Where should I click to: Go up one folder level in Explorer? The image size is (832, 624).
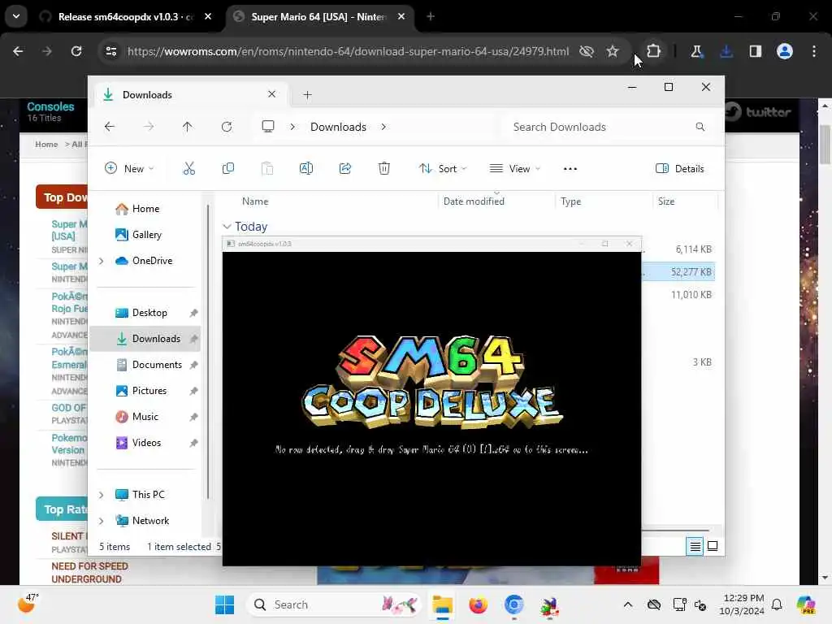click(188, 127)
